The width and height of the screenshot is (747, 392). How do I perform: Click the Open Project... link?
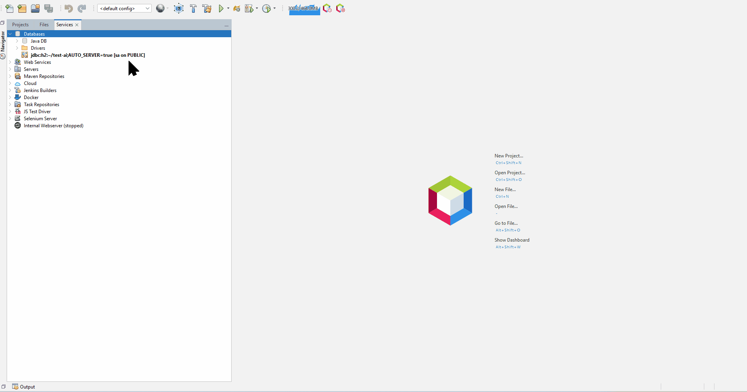tap(509, 173)
